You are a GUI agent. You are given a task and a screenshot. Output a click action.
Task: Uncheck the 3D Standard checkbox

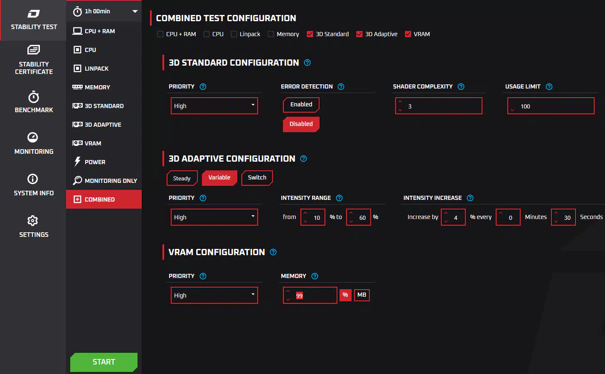point(310,34)
